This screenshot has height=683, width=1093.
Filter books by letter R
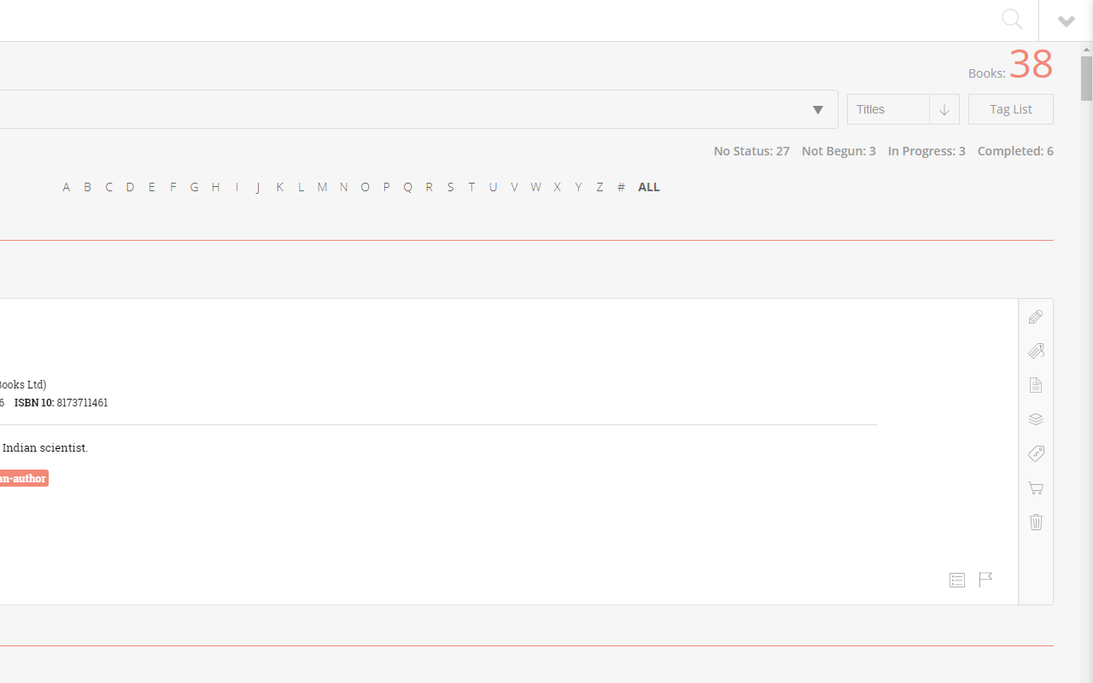coord(429,187)
